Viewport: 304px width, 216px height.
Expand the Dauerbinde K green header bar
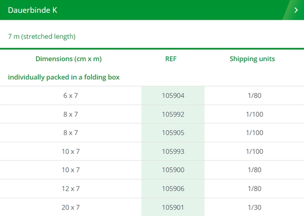148,10
